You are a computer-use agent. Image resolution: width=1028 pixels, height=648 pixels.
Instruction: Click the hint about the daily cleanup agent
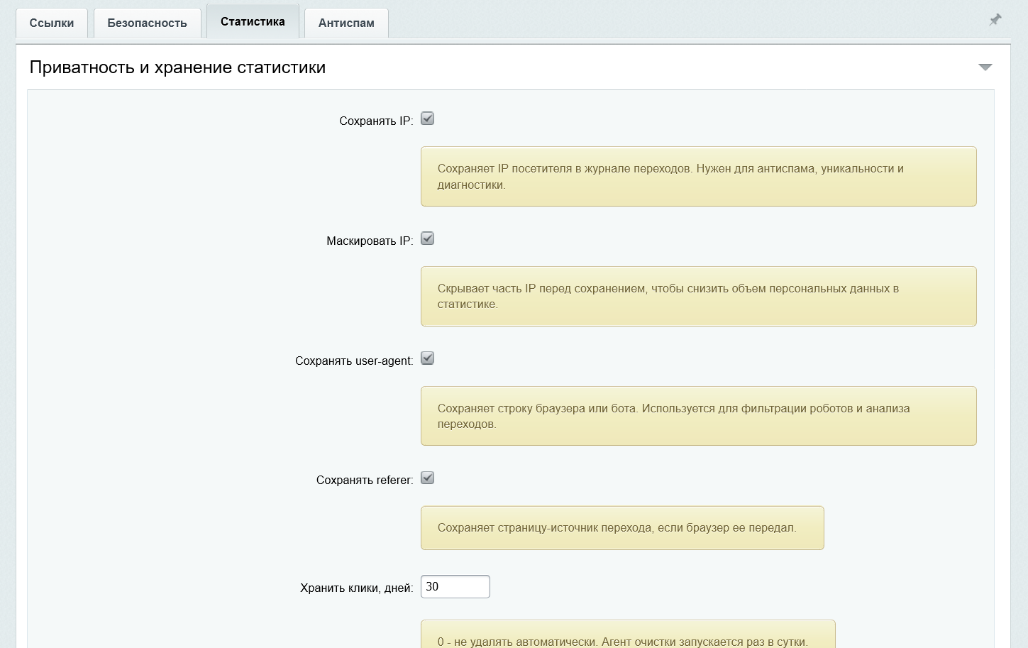(628, 635)
